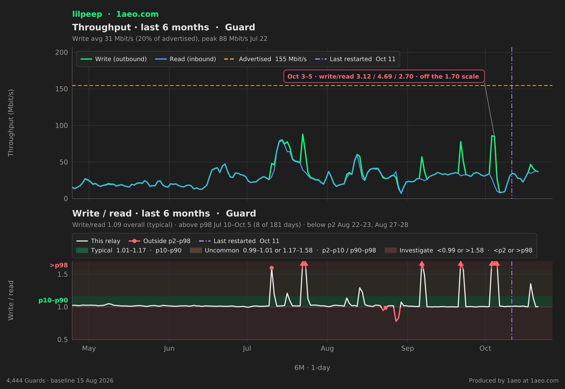Click the red outlier dot in late August
The width and height of the screenshot is (565, 389).
tap(386, 308)
